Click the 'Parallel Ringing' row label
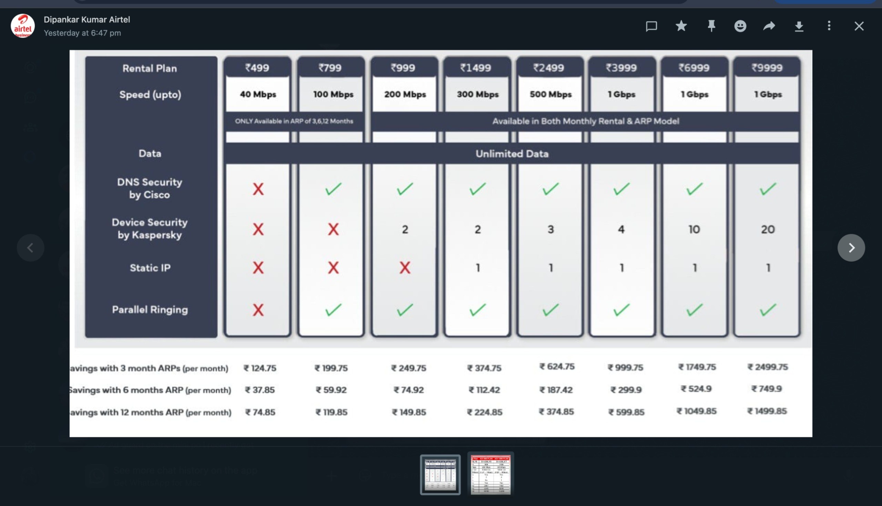This screenshot has height=506, width=882. (x=150, y=310)
